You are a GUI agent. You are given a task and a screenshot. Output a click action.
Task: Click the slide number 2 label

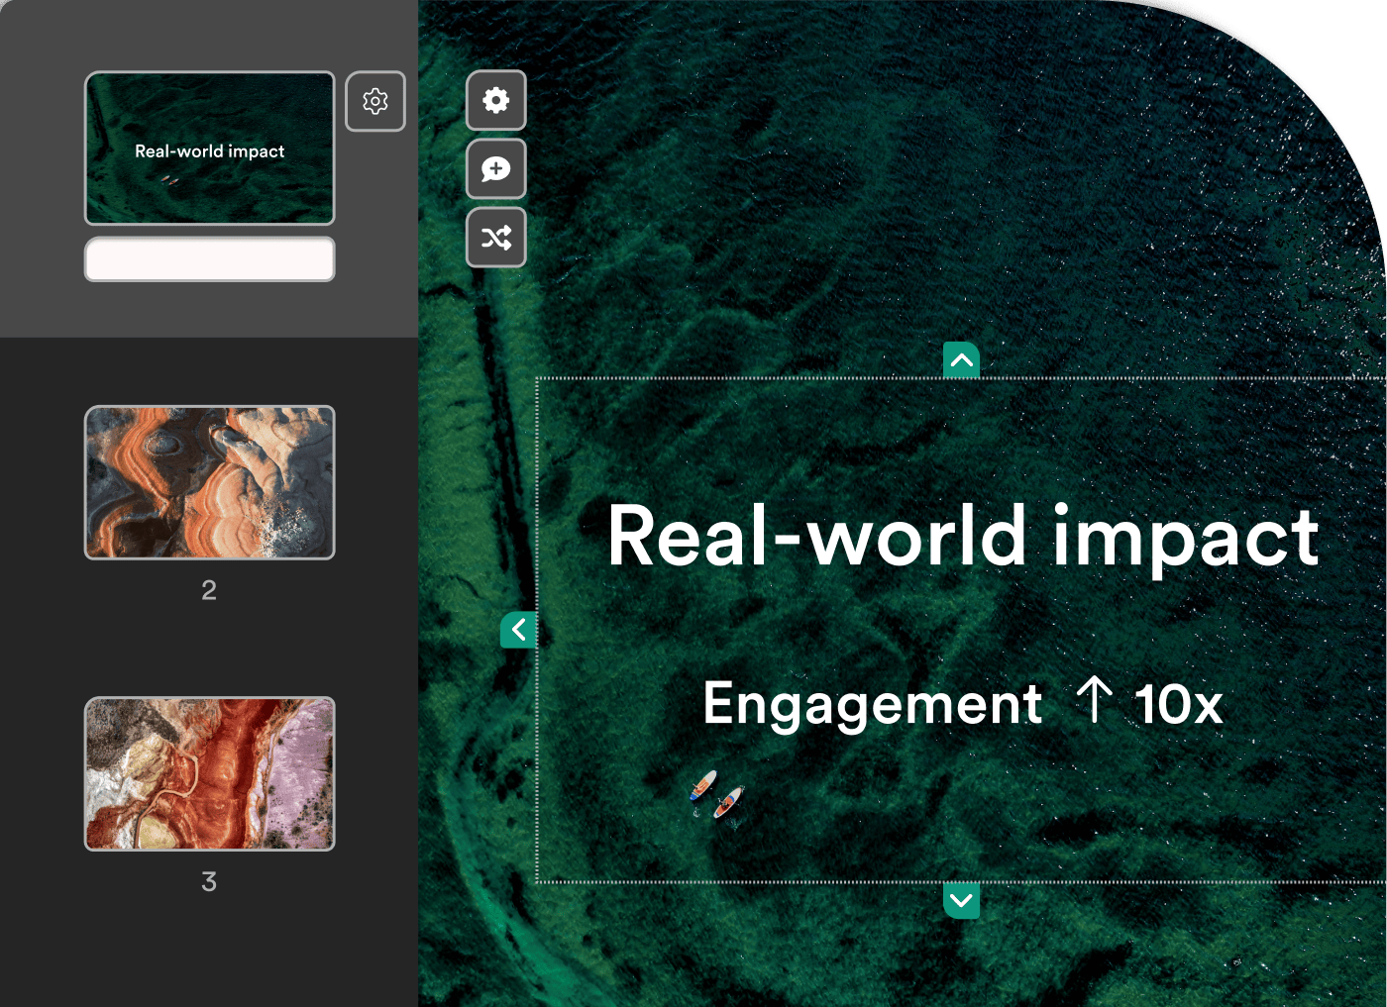[x=209, y=590]
